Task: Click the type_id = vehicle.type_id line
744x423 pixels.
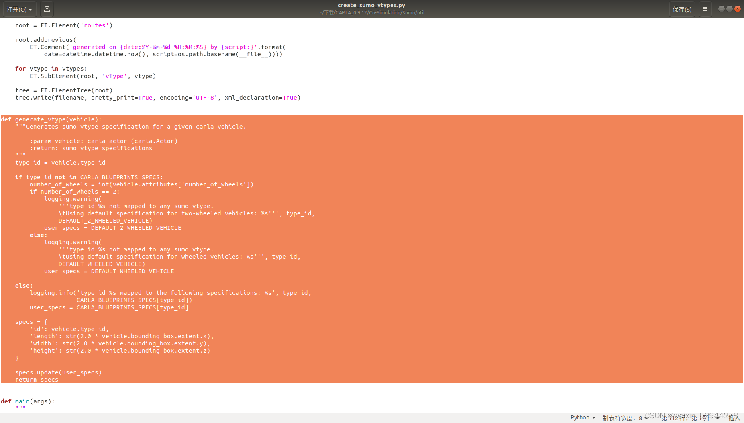Action: [60, 162]
